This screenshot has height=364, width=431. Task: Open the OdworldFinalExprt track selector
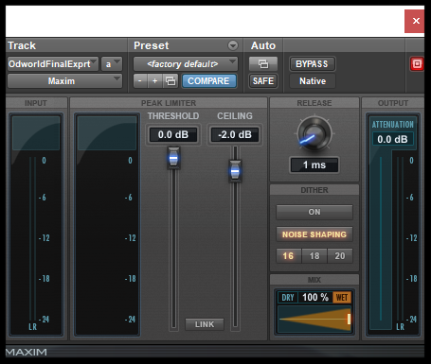click(53, 64)
